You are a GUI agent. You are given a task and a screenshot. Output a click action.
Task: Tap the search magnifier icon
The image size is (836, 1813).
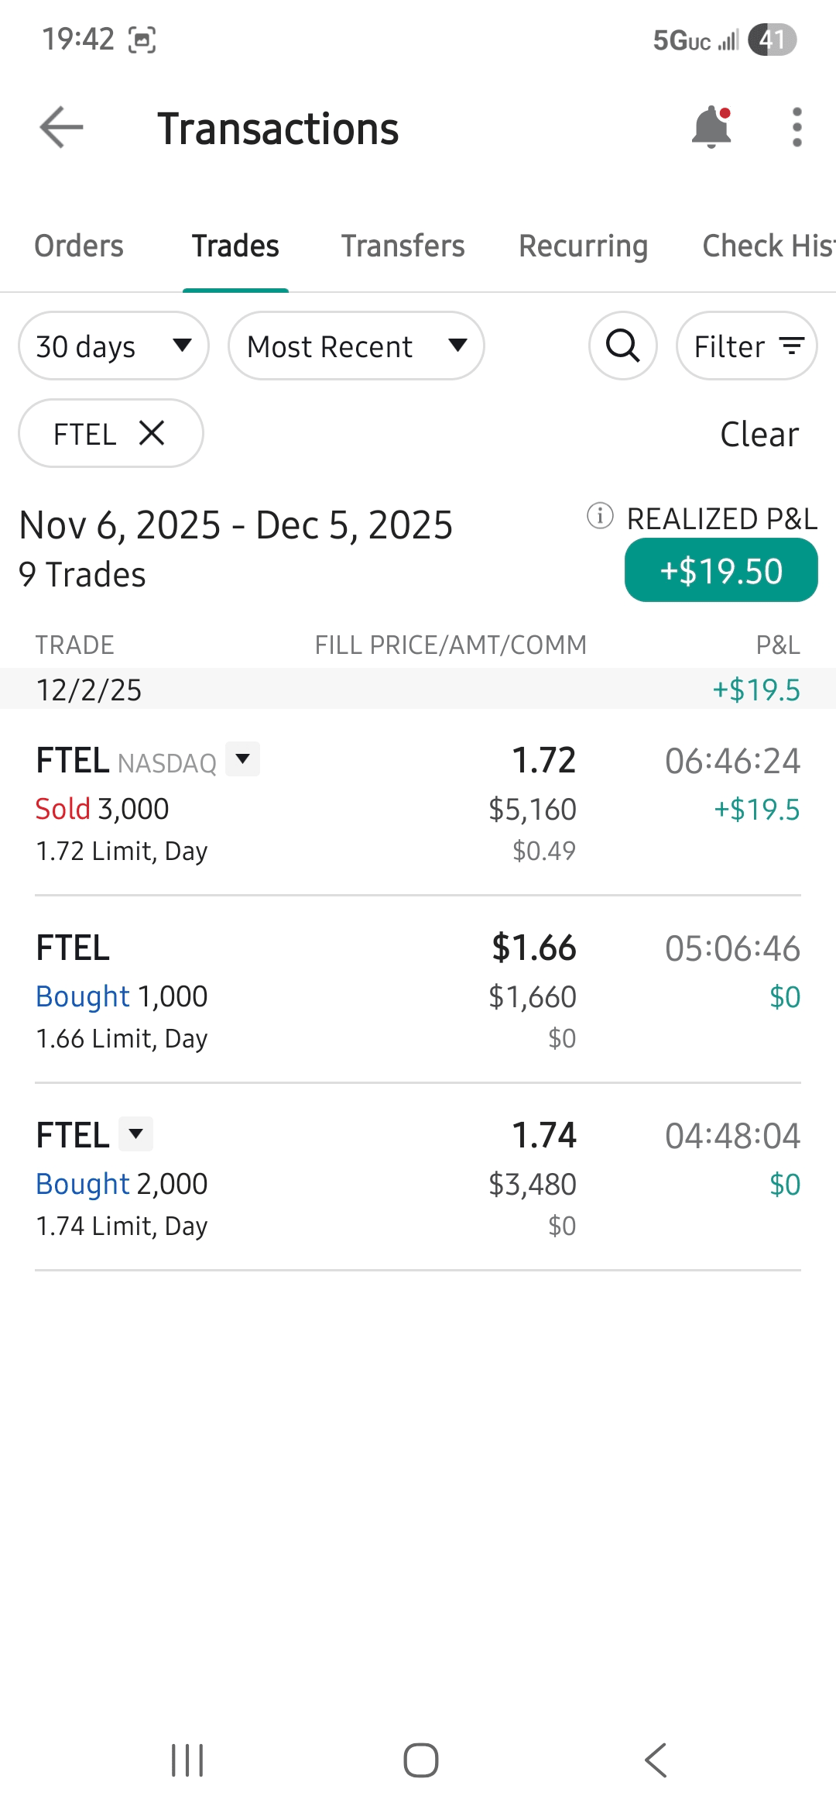(623, 346)
